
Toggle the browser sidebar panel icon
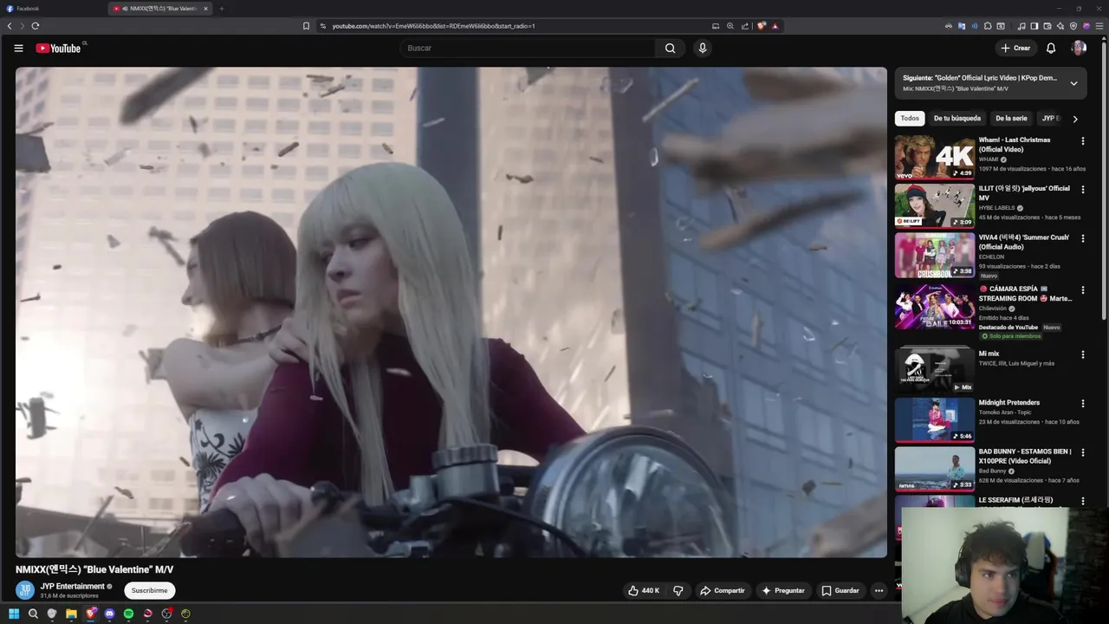coord(1034,26)
